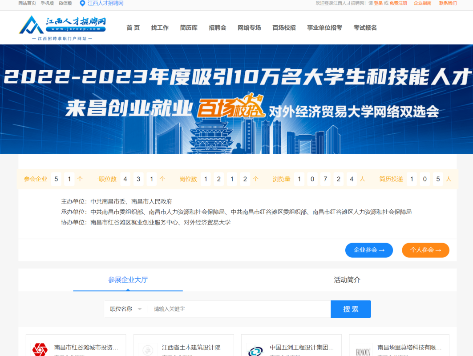Open 找工作 in the navigation menu
This screenshot has width=473, height=356.
(160, 28)
